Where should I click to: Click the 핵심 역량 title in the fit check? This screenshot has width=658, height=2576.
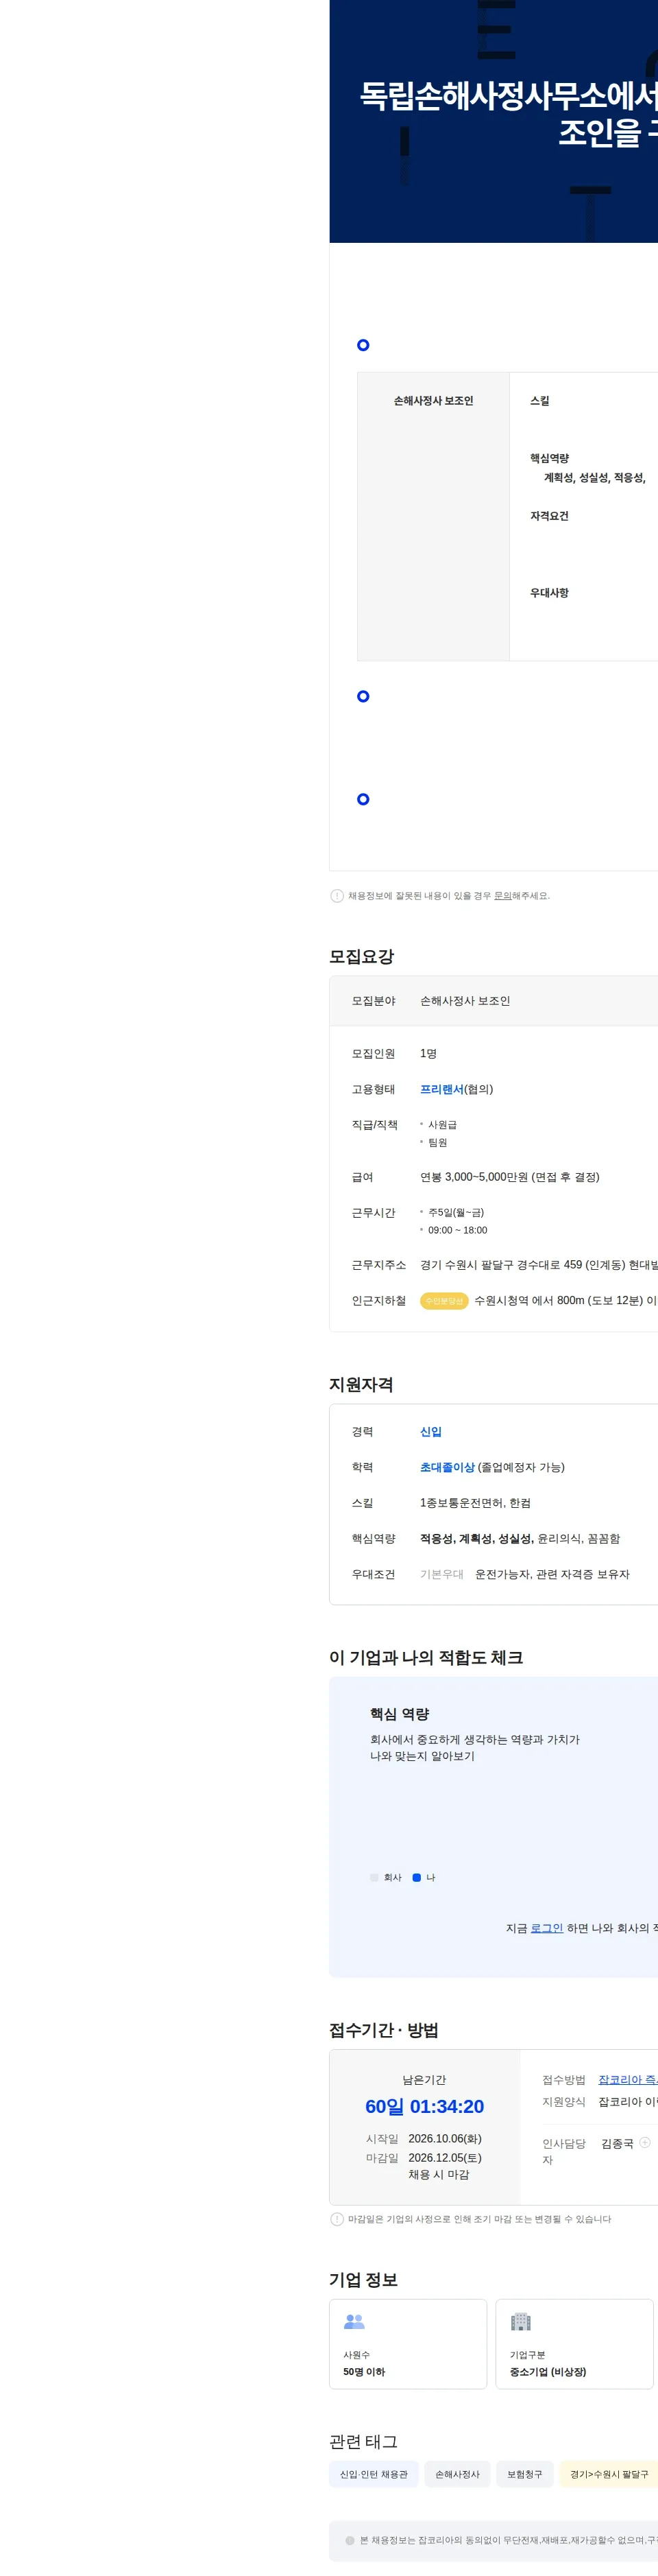(x=400, y=1714)
